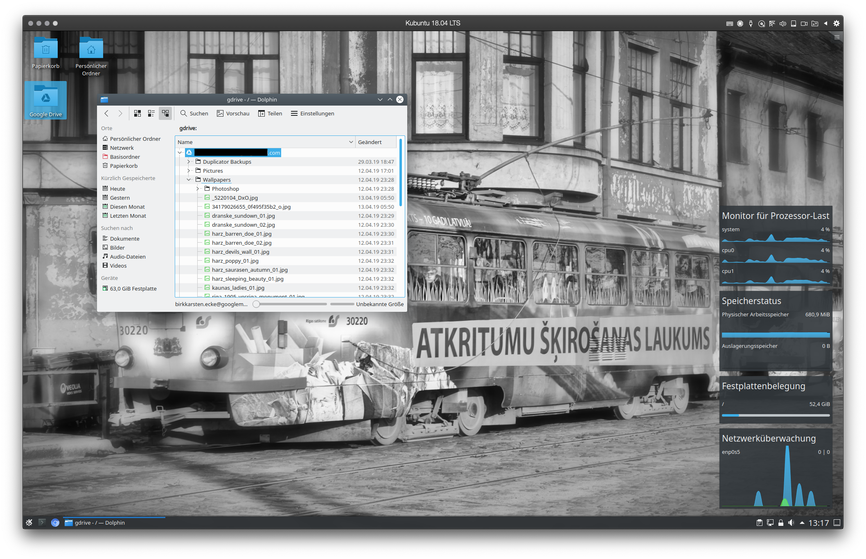The height and width of the screenshot is (559, 866).
Task: Collapse the Google account root node
Action: coord(180,153)
